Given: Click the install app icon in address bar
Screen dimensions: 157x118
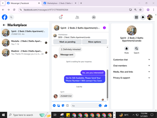Looking at the screenshot, I should click(130, 10).
